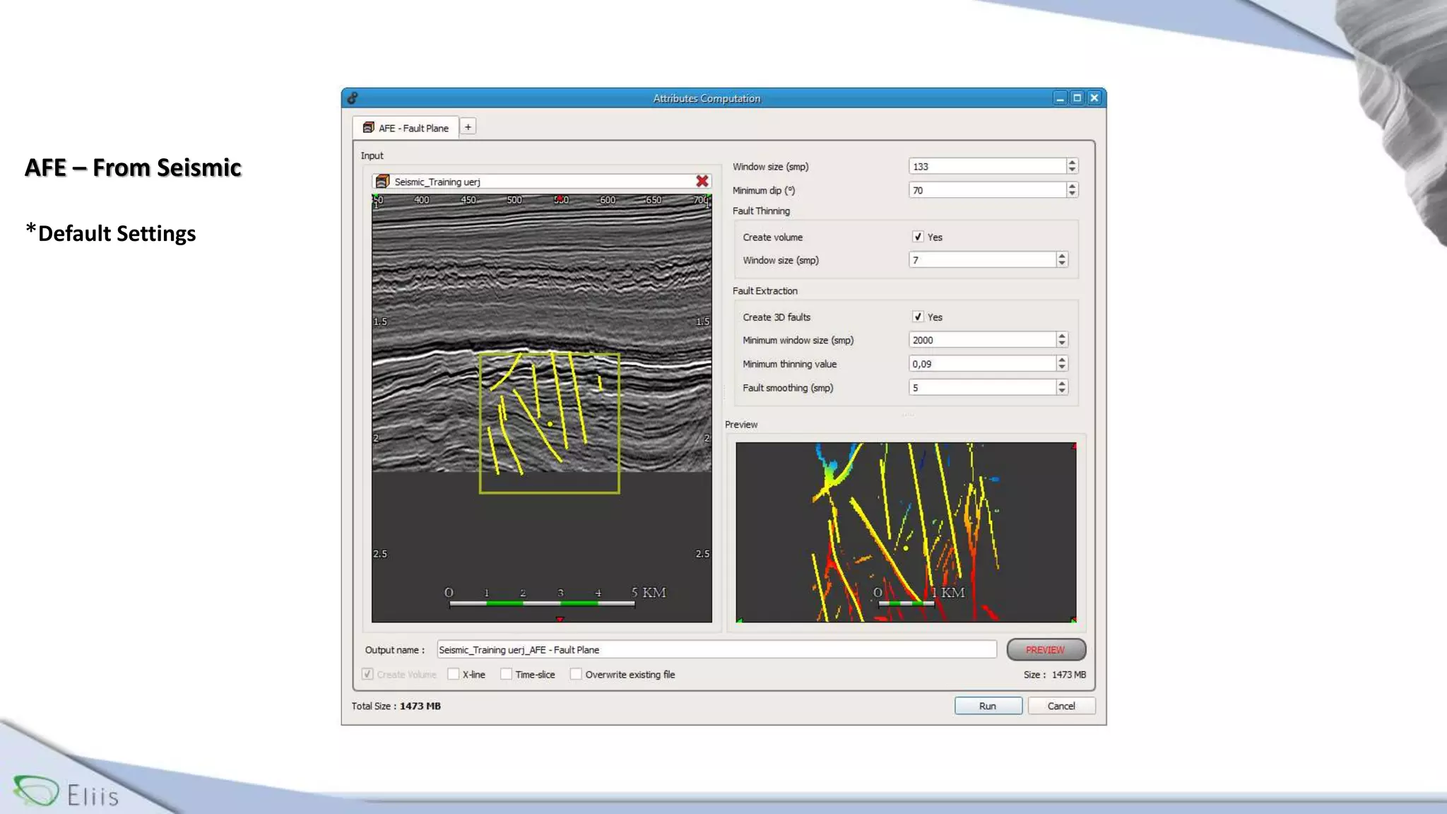Image resolution: width=1447 pixels, height=814 pixels.
Task: Toggle Create volume Yes checkbox
Action: coord(918,237)
